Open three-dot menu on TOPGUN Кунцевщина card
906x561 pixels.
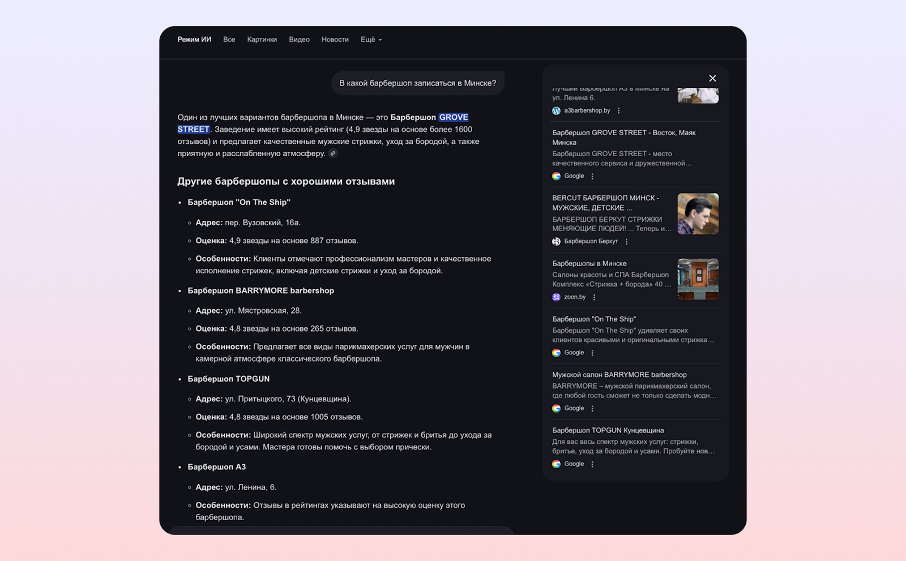click(592, 464)
